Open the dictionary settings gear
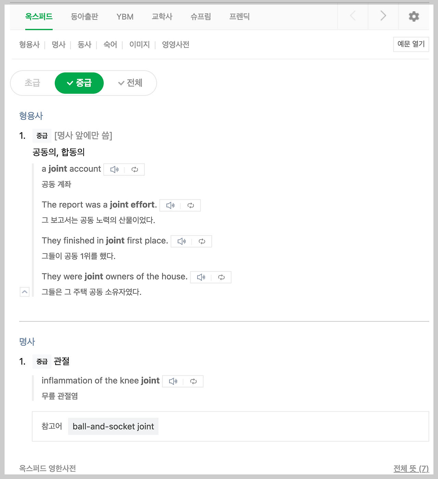This screenshot has width=438, height=479. point(414,16)
